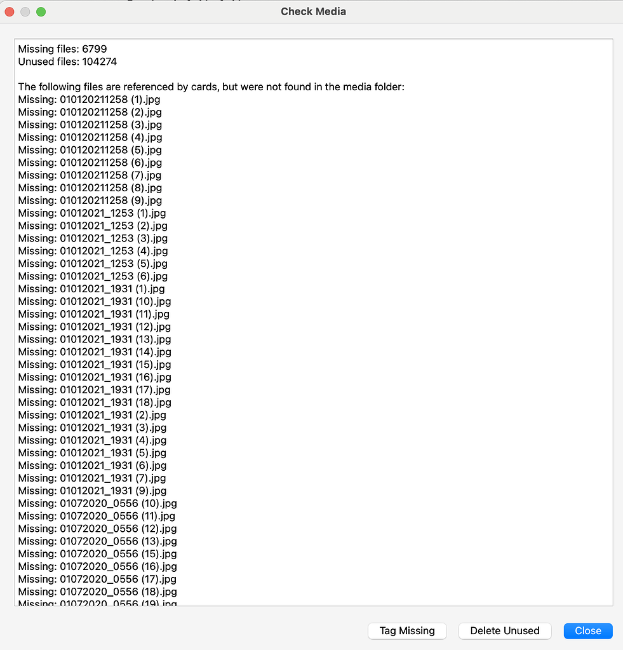Click the 'Missing files: 6799' line
Screen dimensions: 623x650
62,49
